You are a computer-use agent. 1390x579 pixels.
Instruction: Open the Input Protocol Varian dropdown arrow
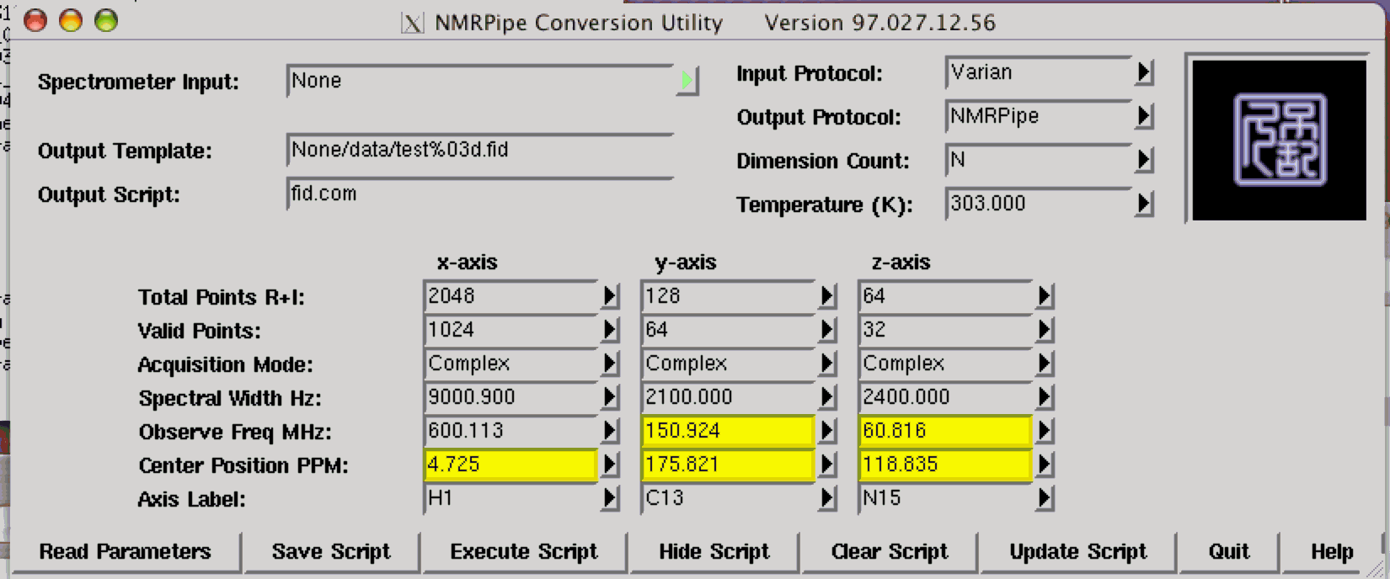pyautogui.click(x=1143, y=73)
